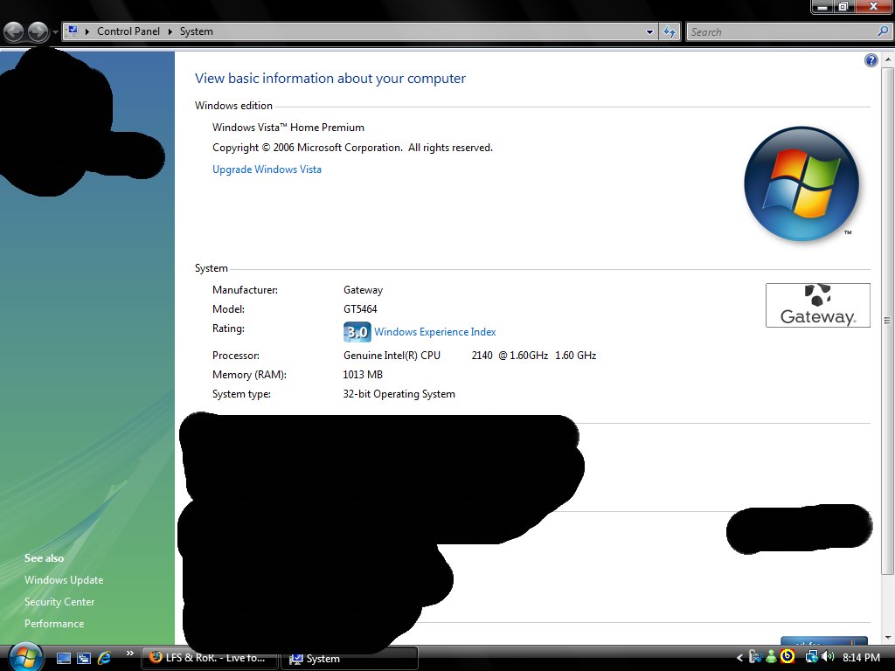The image size is (895, 671).
Task: Click the Windows Vista orb logo
Action: (x=801, y=183)
